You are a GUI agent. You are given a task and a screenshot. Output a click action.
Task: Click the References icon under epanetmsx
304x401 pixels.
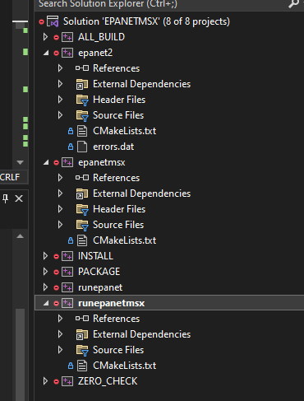point(82,178)
